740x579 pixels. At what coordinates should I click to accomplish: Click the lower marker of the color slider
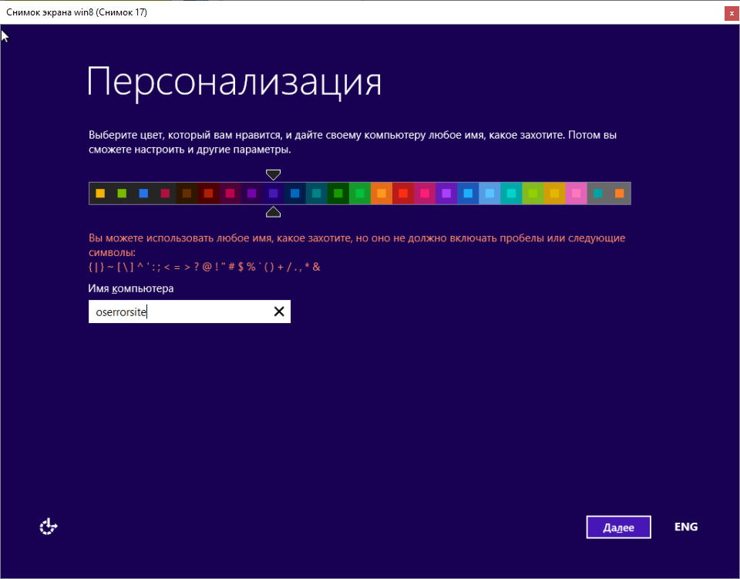coord(273,212)
